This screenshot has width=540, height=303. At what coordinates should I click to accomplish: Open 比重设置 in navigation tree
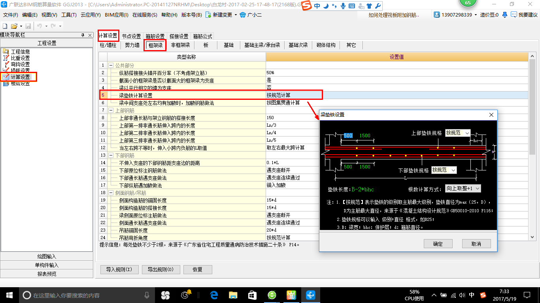[x=20, y=58]
